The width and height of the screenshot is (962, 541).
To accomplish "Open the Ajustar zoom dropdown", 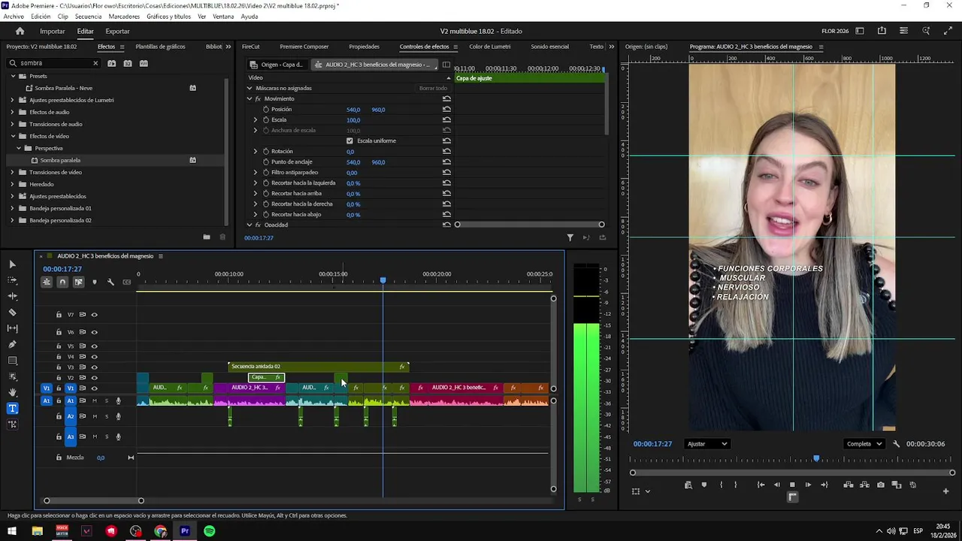I will [707, 444].
